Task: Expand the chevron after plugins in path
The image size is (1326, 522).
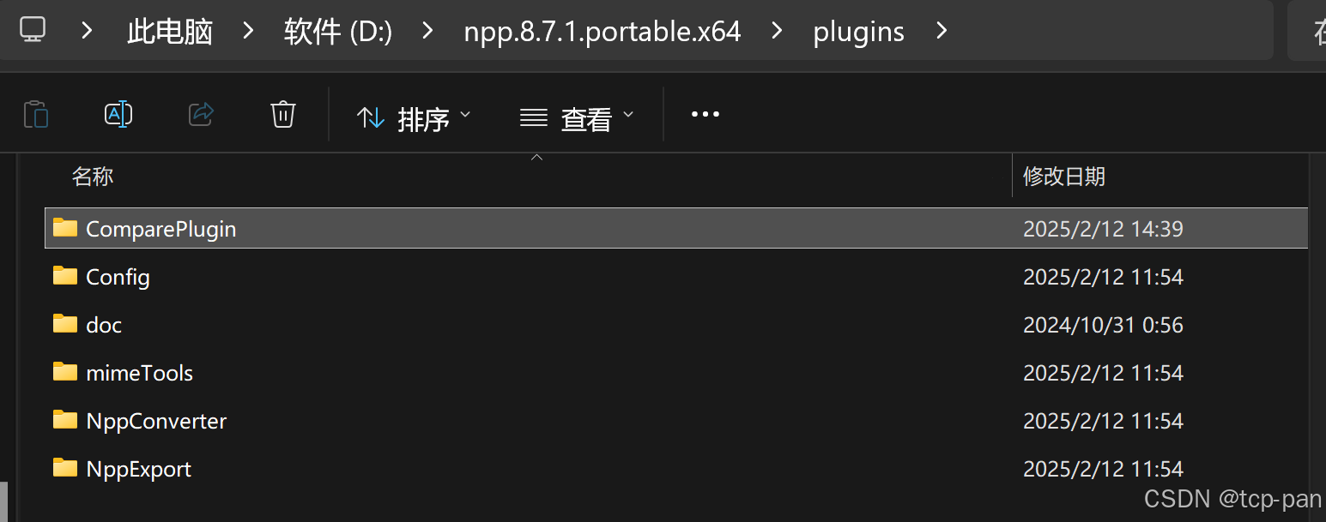Action: pyautogui.click(x=942, y=31)
